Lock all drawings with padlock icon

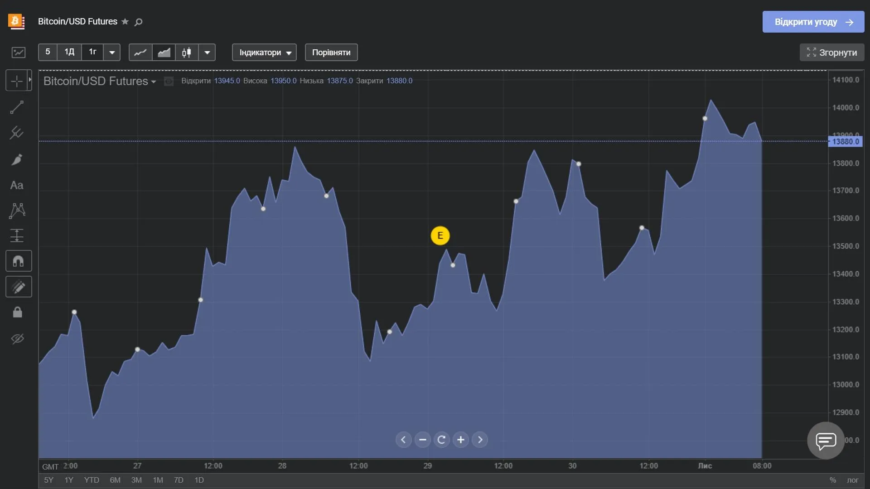tap(18, 312)
